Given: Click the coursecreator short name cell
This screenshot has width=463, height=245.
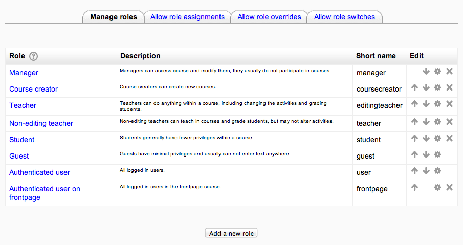Looking at the screenshot, I should (x=379, y=89).
